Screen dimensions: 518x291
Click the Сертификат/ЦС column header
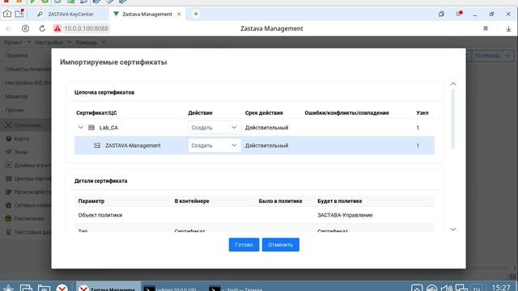point(96,113)
